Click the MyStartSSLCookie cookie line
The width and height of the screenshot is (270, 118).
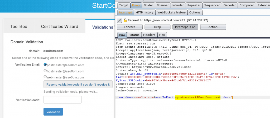pos(163,81)
